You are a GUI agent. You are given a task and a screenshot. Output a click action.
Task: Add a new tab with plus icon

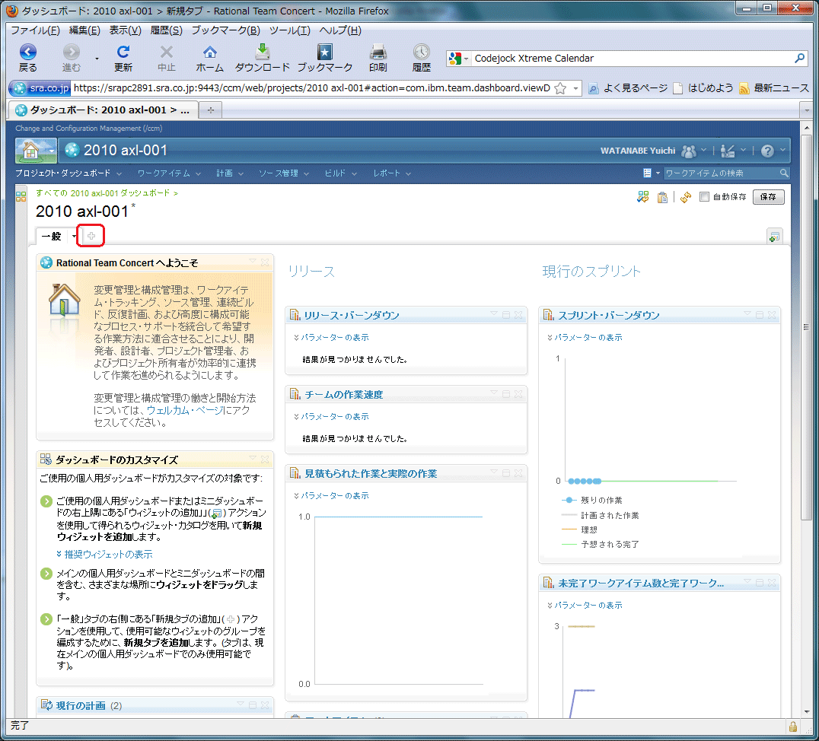pyautogui.click(x=91, y=236)
